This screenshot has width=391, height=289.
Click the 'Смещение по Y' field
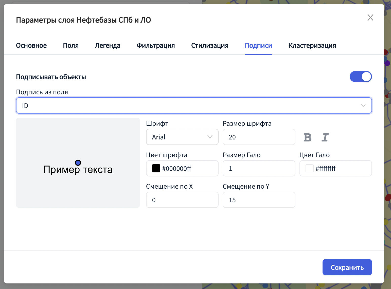259,200
